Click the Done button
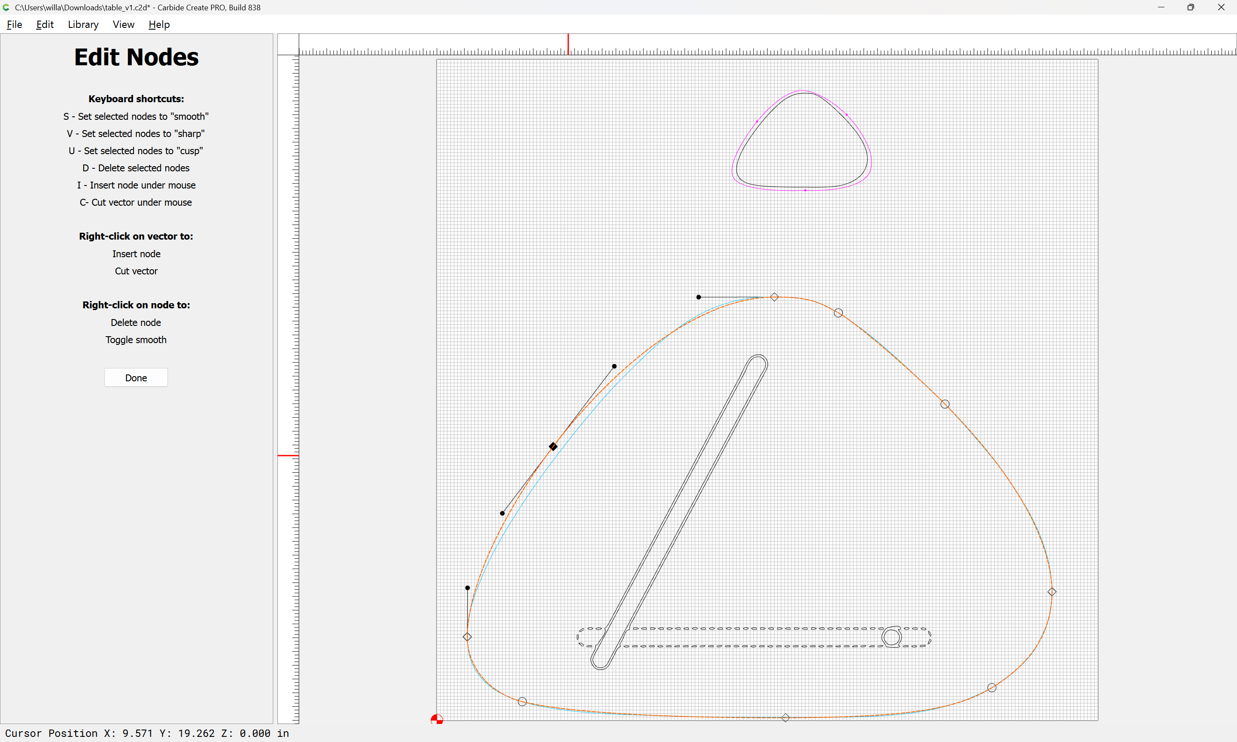The image size is (1237, 742). click(x=136, y=377)
